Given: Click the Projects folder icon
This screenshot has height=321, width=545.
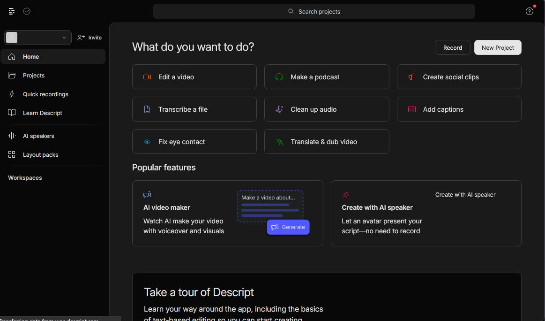Looking at the screenshot, I should [12, 75].
